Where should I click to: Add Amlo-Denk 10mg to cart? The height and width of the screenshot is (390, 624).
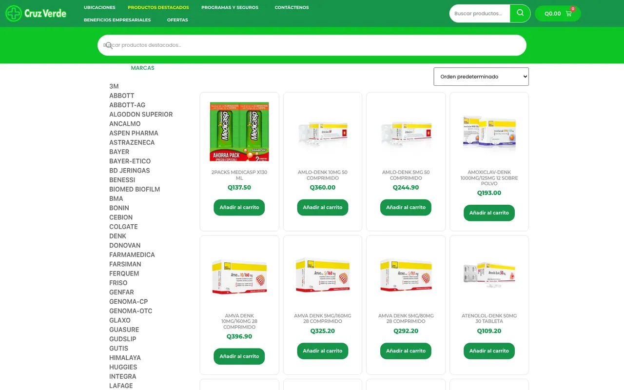(323, 207)
